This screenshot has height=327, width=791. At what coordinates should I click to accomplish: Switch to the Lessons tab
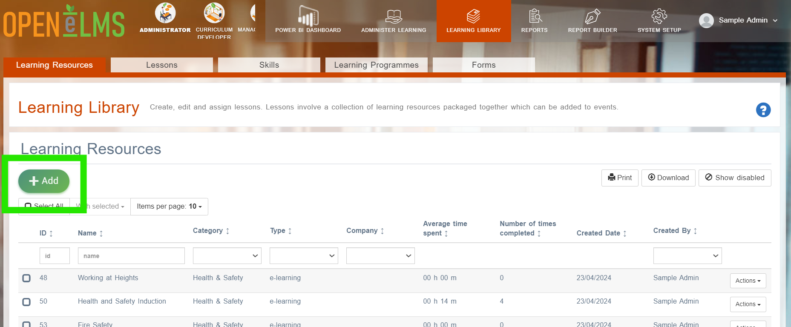(162, 65)
